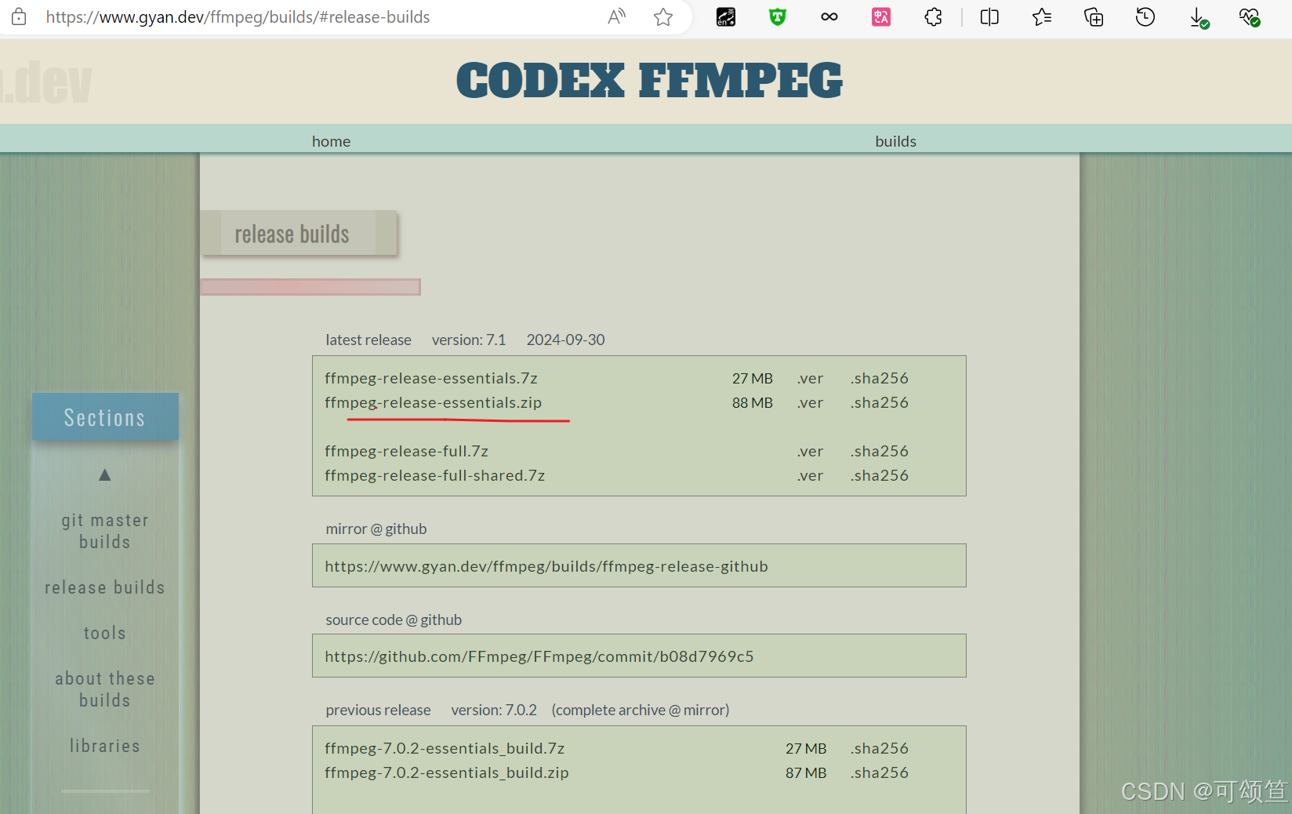
Task: Click the infinity loop extension icon
Action: click(x=829, y=16)
